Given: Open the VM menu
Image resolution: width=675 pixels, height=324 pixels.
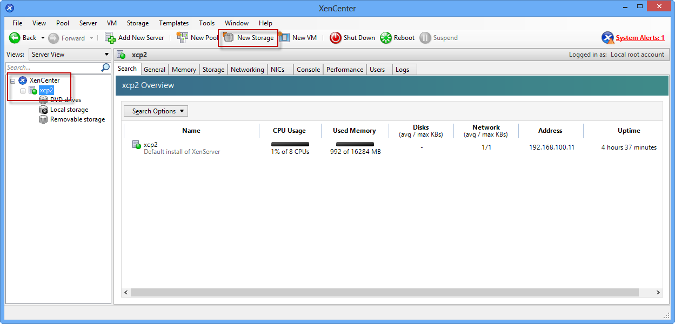Looking at the screenshot, I should click(112, 23).
